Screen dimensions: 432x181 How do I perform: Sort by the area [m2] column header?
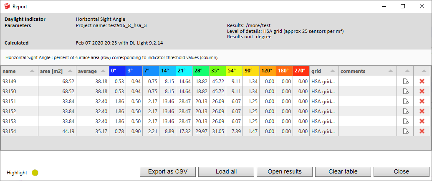[57, 71]
